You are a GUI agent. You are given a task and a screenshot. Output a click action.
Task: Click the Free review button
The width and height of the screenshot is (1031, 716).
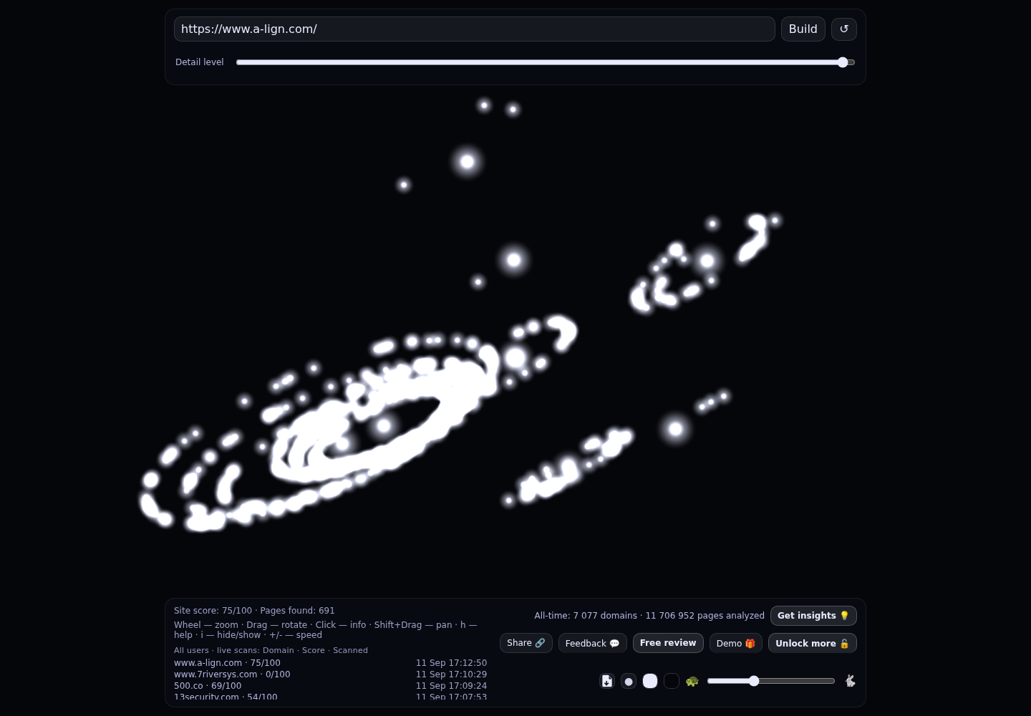point(668,643)
